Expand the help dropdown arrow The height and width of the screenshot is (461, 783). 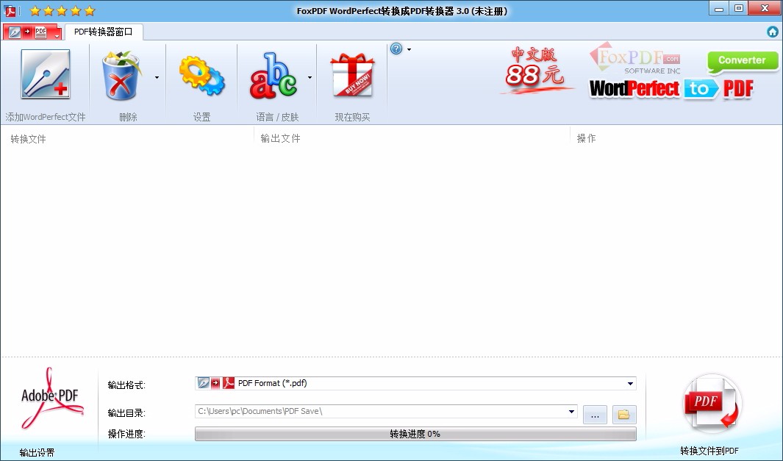pyautogui.click(x=409, y=49)
